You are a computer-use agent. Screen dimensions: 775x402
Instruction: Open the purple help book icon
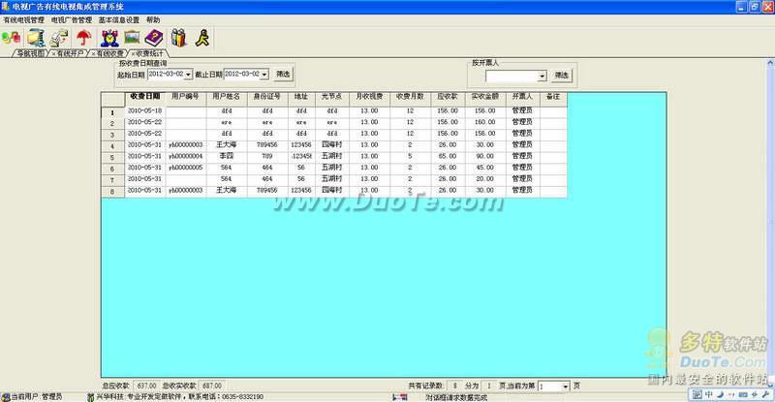click(x=155, y=38)
